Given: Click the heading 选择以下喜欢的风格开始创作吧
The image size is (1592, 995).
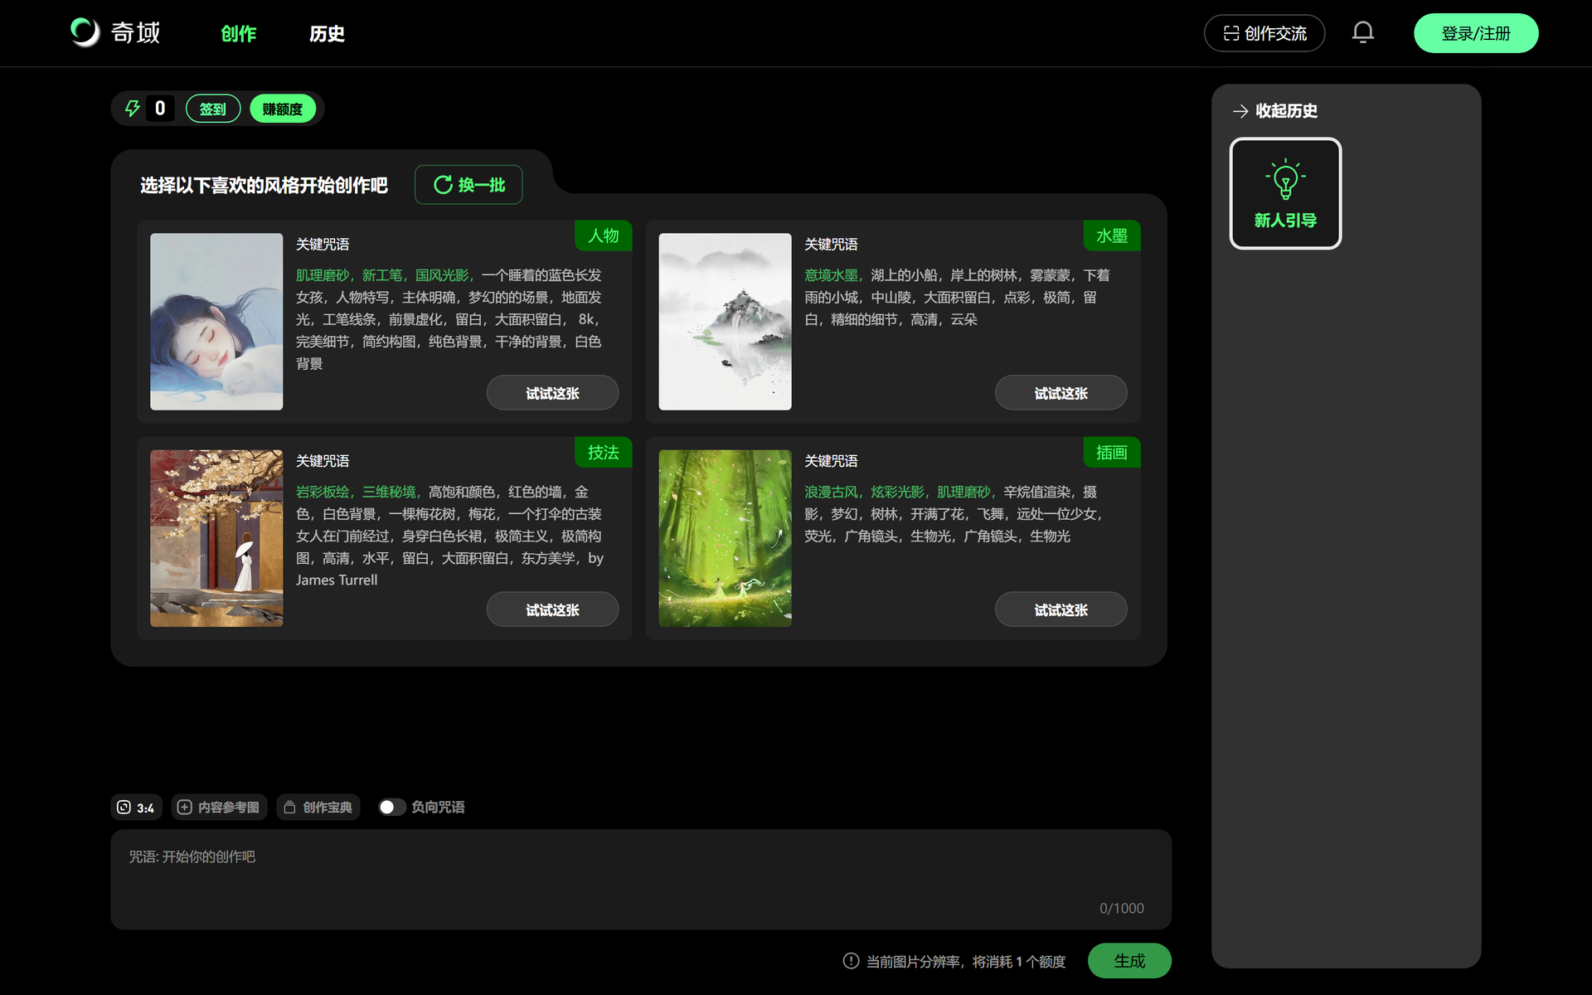Looking at the screenshot, I should click(x=264, y=185).
